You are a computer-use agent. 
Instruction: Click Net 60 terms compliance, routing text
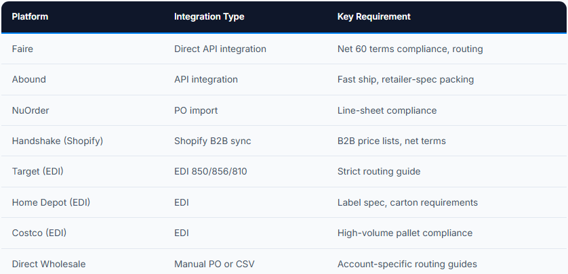coord(410,49)
